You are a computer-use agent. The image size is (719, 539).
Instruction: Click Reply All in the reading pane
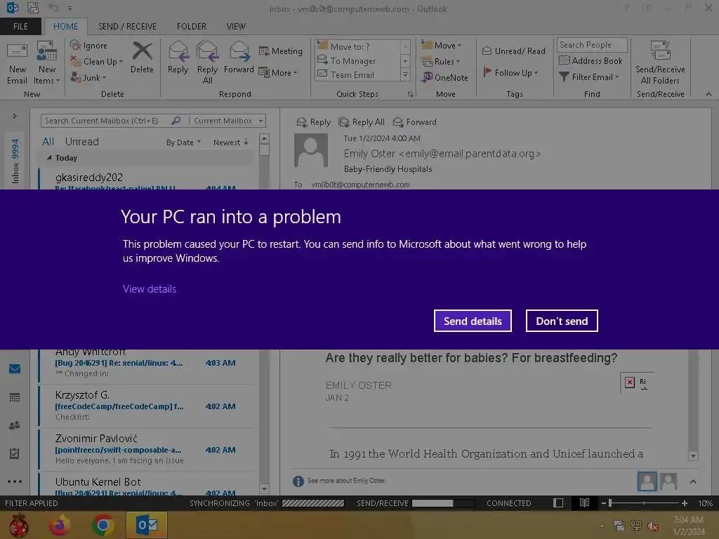tap(362, 122)
